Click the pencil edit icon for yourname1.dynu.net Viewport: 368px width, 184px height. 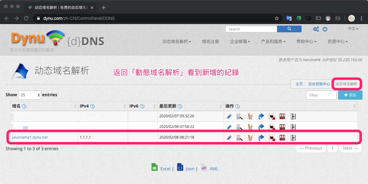tap(229, 138)
